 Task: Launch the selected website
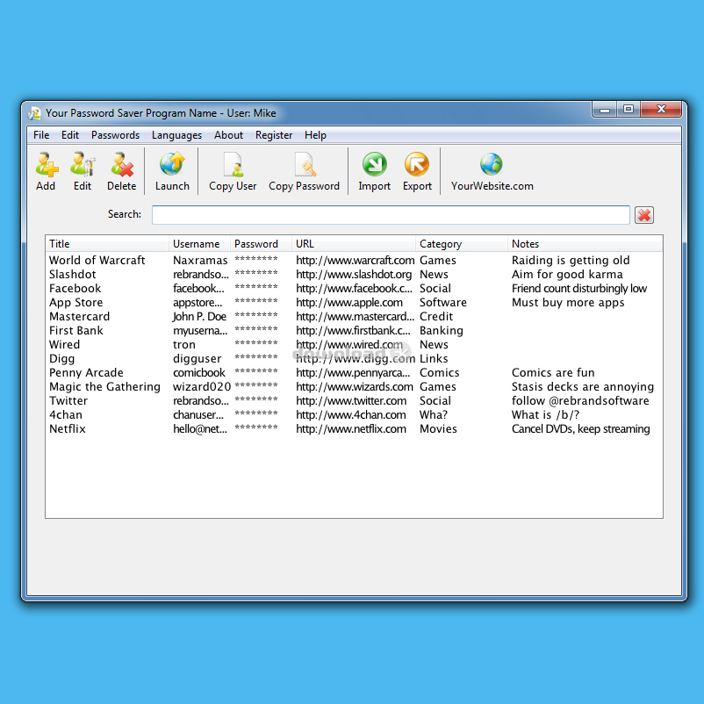[172, 164]
